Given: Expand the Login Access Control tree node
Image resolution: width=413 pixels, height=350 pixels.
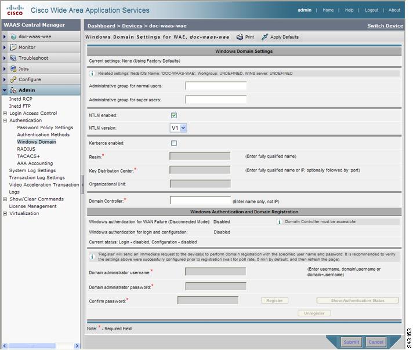Looking at the screenshot, I should coord(5,113).
